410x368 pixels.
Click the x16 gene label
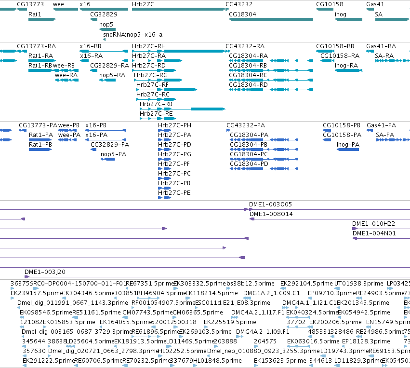85,4
